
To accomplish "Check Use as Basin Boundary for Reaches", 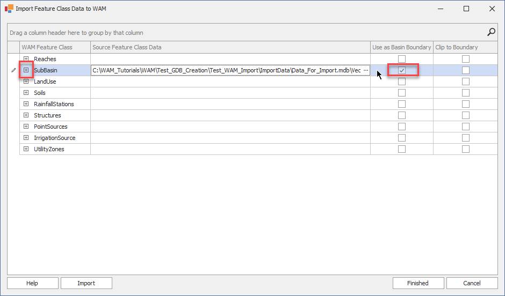I will tap(402, 59).
